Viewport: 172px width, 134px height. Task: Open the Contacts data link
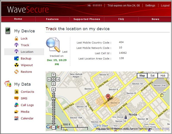[27, 92]
